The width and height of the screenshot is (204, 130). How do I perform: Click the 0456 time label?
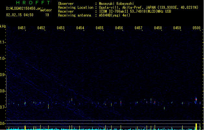(x=119, y=28)
